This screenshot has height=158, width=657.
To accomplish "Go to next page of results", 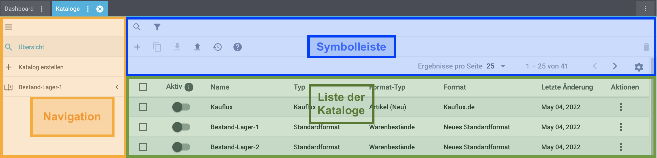I will 614,66.
